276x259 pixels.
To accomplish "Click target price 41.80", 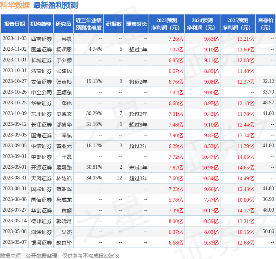I will (268, 188).
